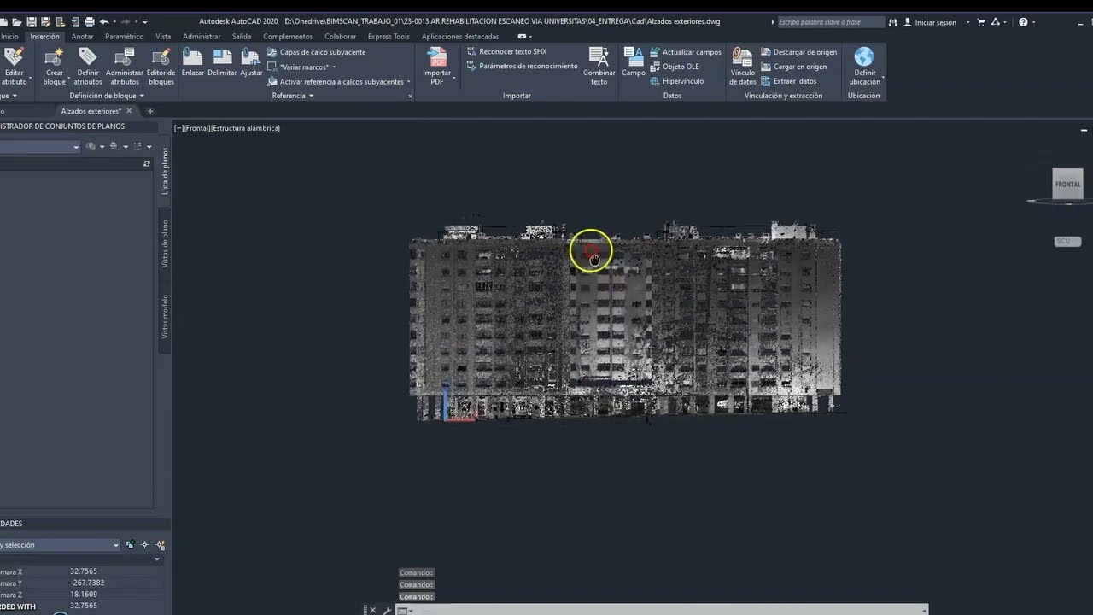Open the Crear bloque tool
The image size is (1093, 615).
click(55, 66)
